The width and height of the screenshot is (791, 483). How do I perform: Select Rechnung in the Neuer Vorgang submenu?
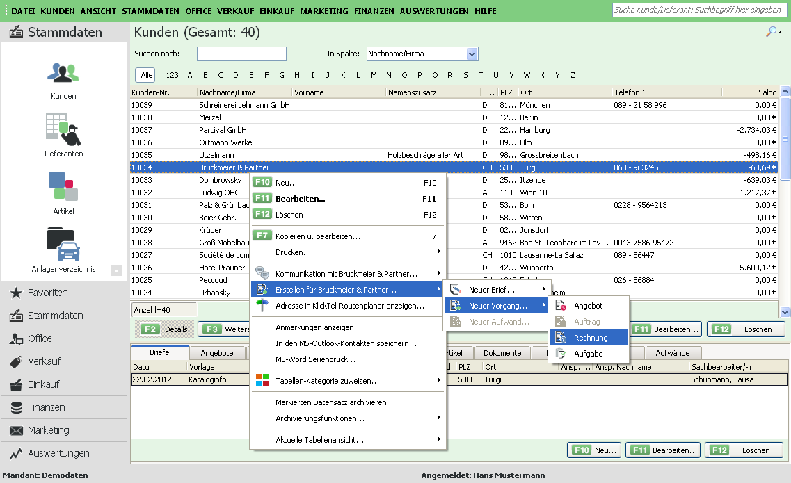(590, 338)
